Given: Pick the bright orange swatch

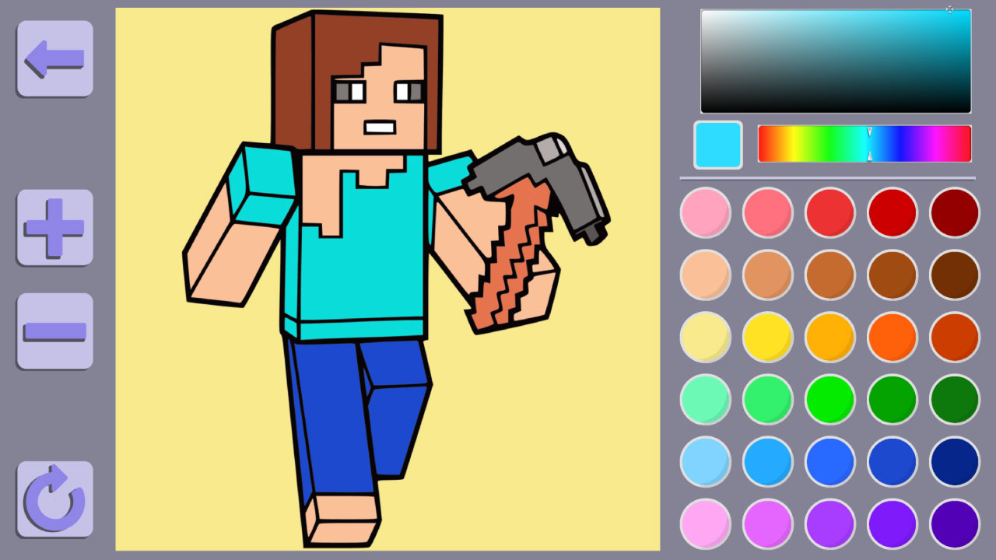Looking at the screenshot, I should pyautogui.click(x=892, y=337).
